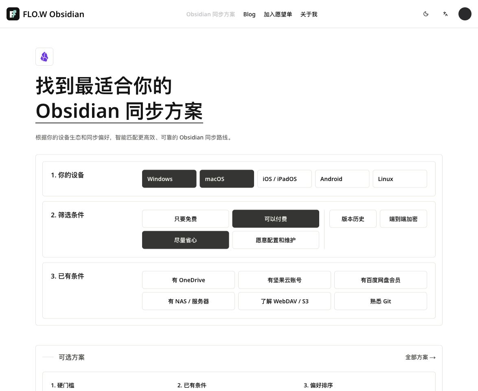The width and height of the screenshot is (478, 391).
Task: Click the FLO.W Obsidian site title
Action: click(54, 14)
